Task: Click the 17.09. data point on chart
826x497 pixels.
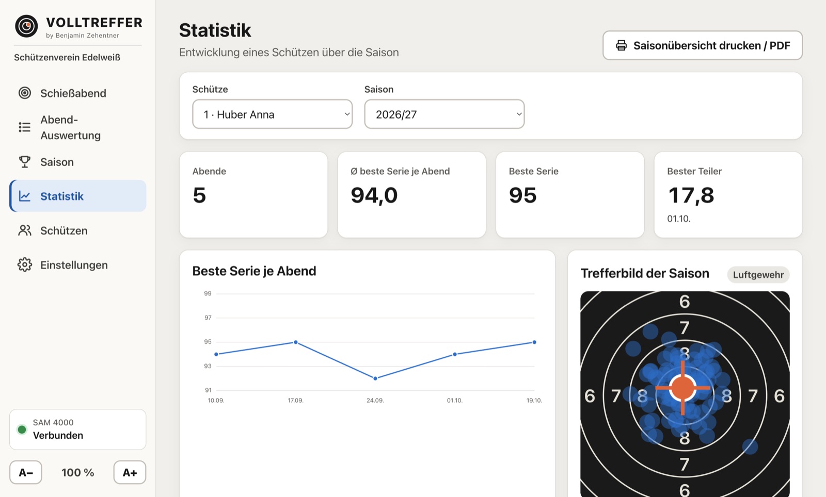Action: click(296, 342)
